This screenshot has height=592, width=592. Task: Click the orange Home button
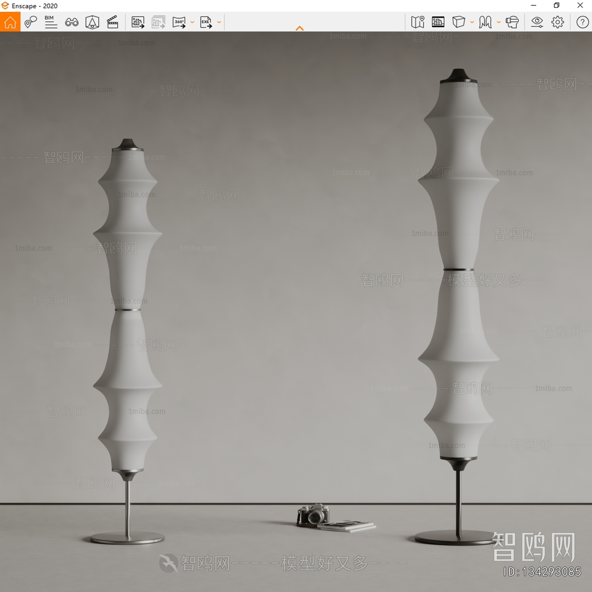click(x=10, y=22)
